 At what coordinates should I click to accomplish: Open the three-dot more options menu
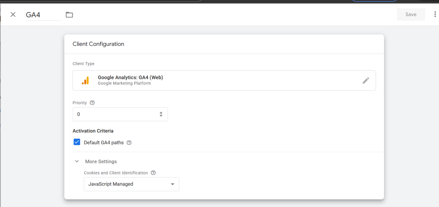pos(435,15)
